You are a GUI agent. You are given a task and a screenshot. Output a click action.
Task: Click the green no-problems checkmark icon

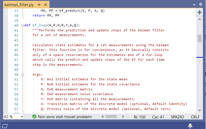(x=34, y=117)
